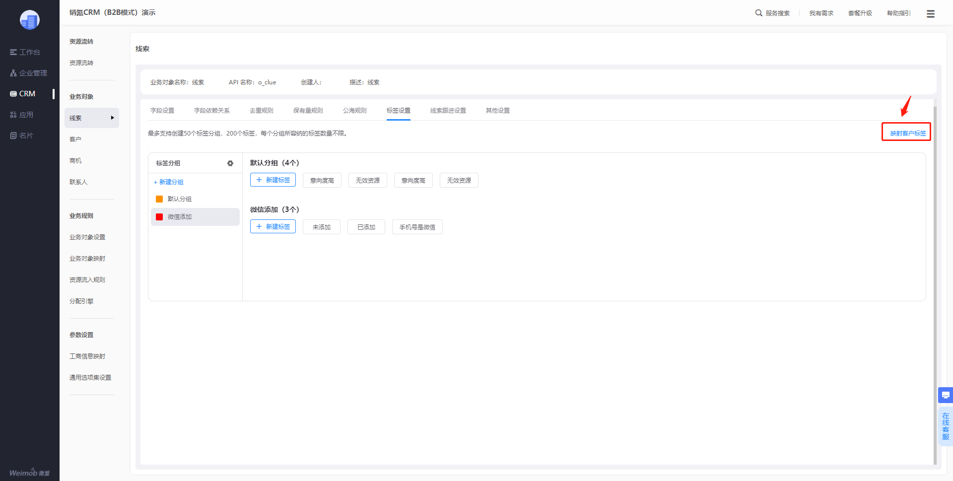This screenshot has height=481, width=953.
Task: Expand the 线索 menu arrow
Action: (x=113, y=118)
